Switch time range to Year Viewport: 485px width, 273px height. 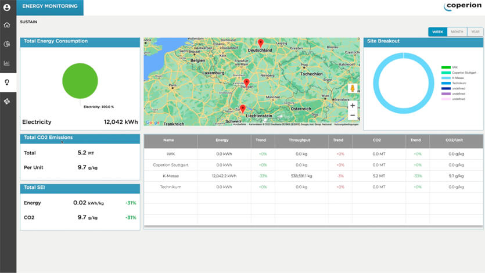(x=475, y=32)
